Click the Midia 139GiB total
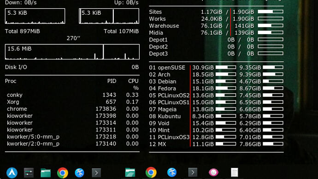The image size is (318, 179). click(244, 33)
